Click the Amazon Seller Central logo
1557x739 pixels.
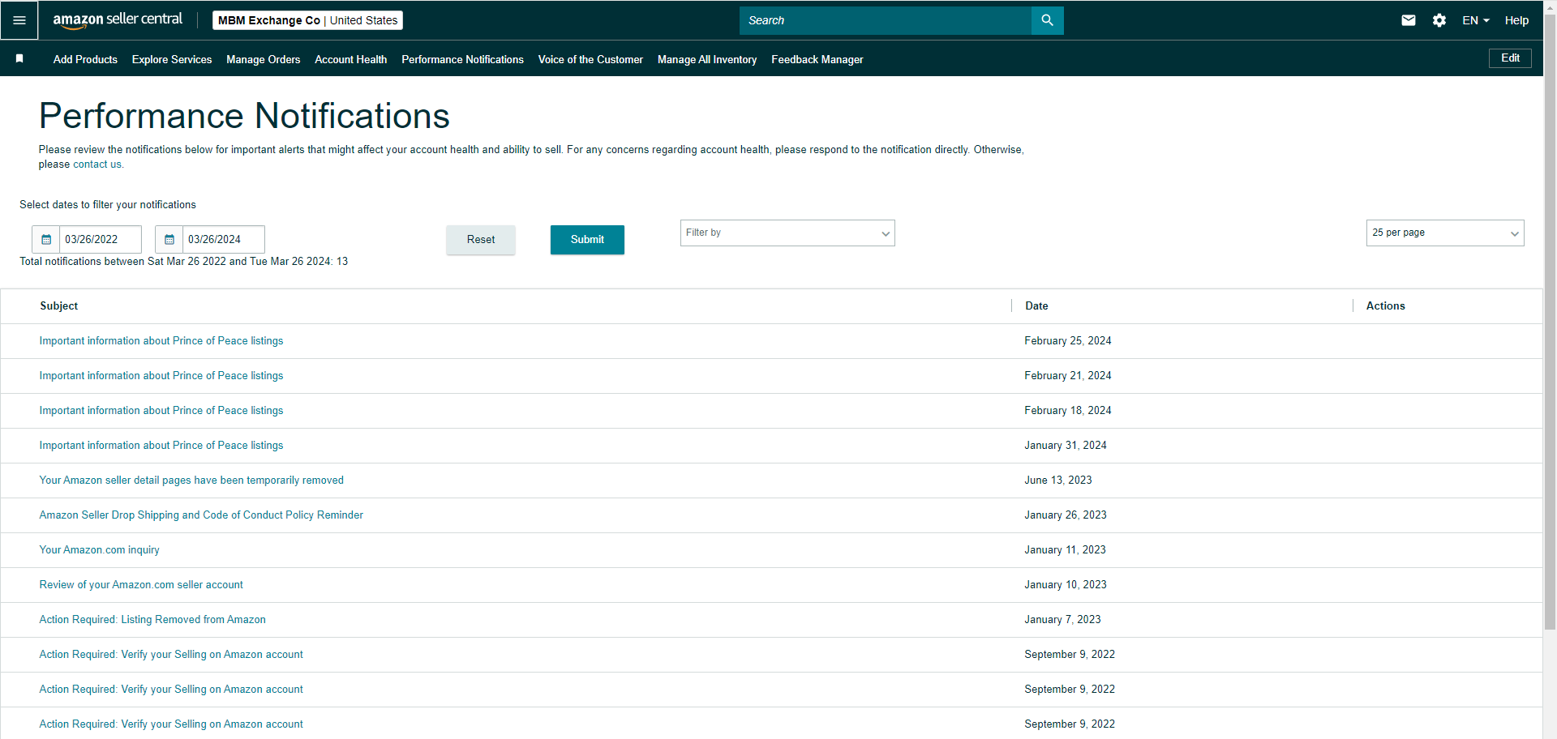pyautogui.click(x=118, y=20)
